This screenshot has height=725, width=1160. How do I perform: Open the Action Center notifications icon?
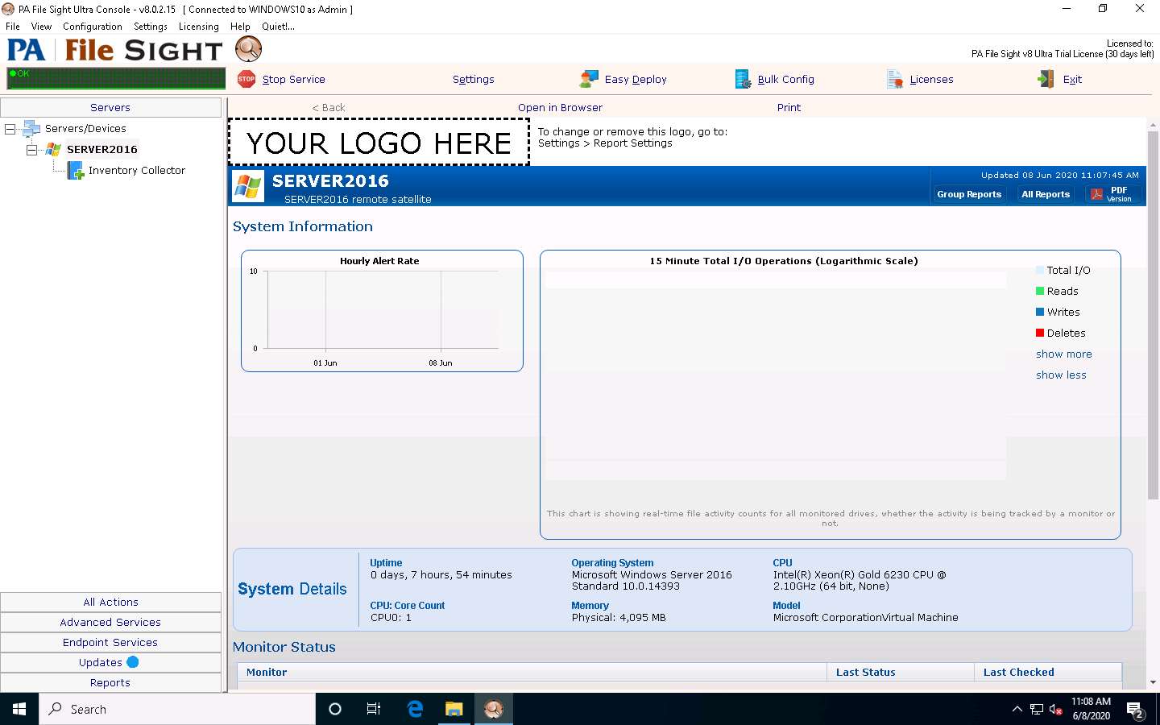coord(1135,710)
